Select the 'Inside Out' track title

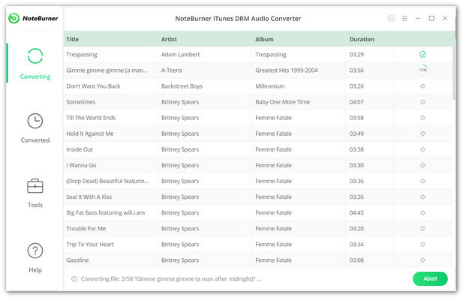[x=80, y=149]
